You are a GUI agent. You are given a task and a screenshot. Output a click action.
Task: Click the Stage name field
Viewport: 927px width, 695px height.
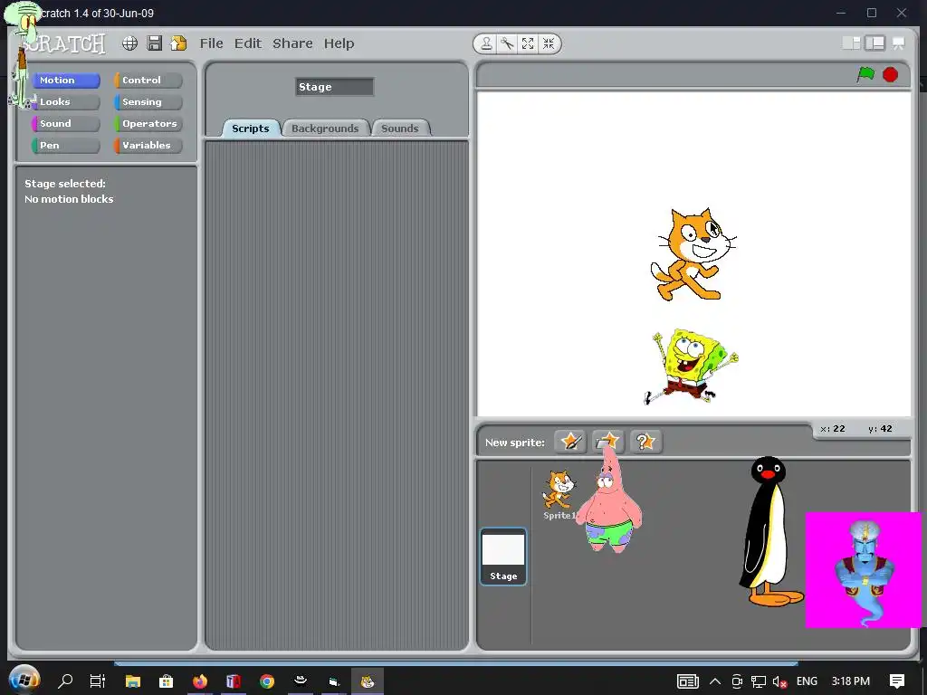(335, 87)
